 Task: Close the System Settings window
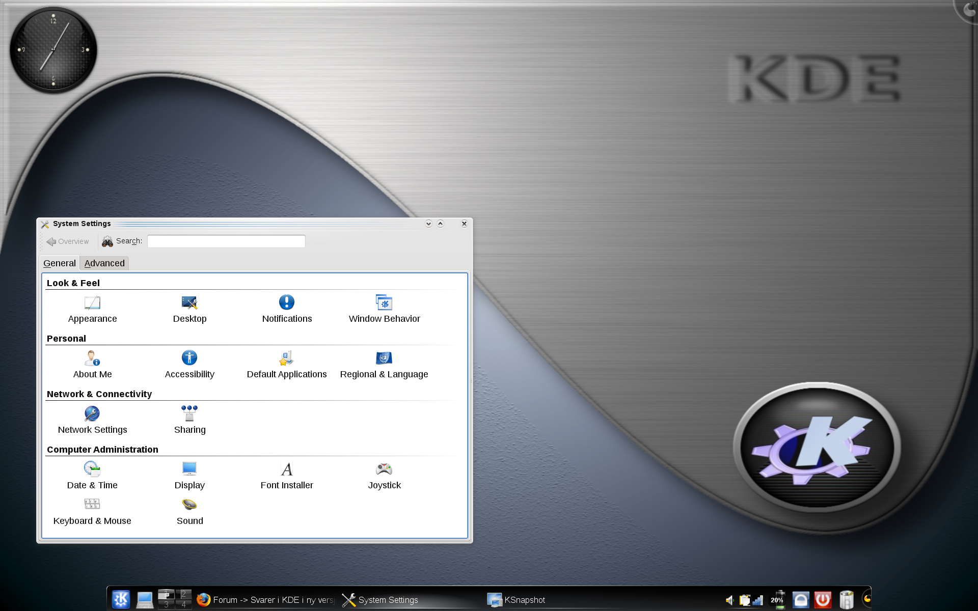(464, 224)
